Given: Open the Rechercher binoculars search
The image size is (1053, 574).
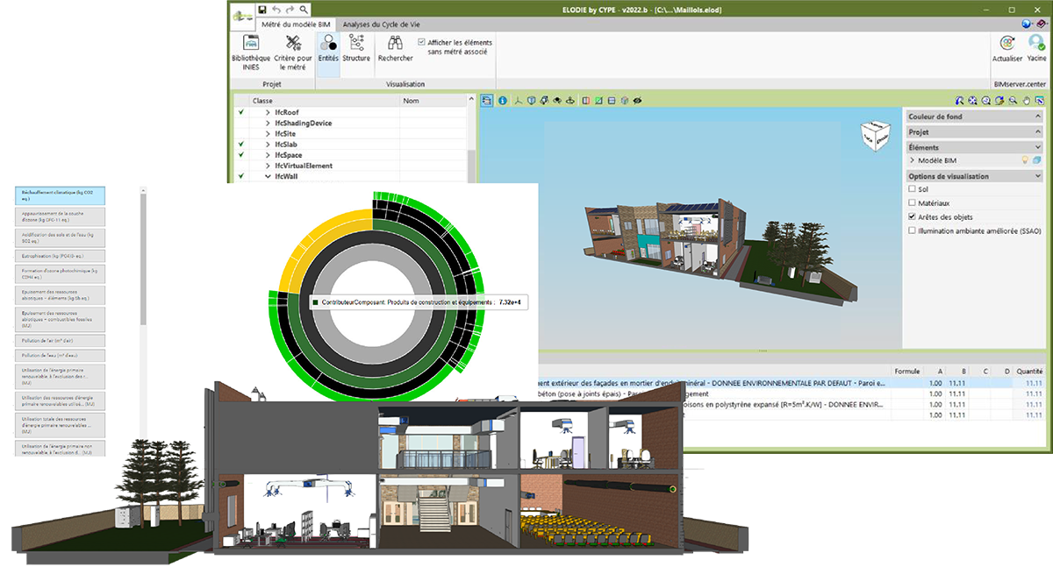Looking at the screenshot, I should [395, 49].
